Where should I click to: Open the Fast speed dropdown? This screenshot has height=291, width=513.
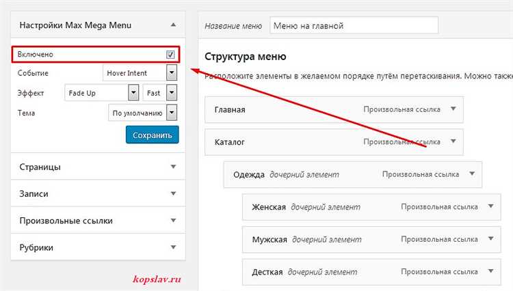click(160, 93)
